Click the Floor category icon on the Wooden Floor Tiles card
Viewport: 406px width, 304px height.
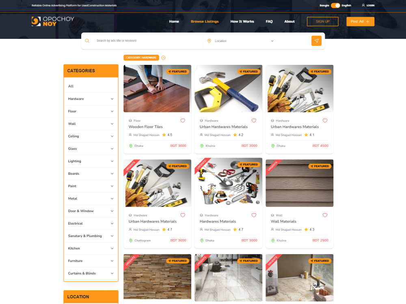point(130,121)
